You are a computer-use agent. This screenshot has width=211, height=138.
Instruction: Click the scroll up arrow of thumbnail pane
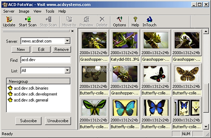(206, 31)
